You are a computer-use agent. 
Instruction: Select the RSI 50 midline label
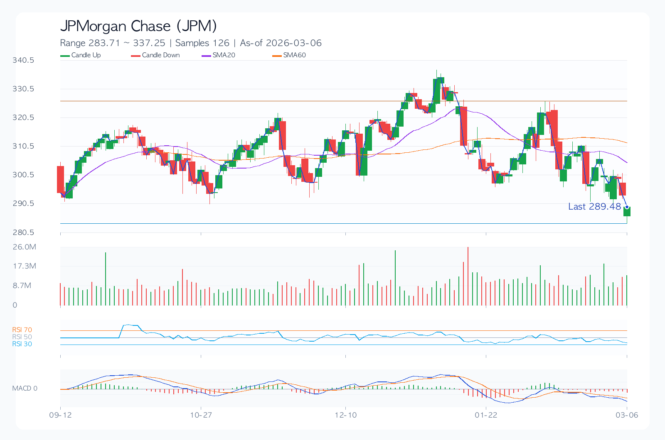[x=22, y=337]
